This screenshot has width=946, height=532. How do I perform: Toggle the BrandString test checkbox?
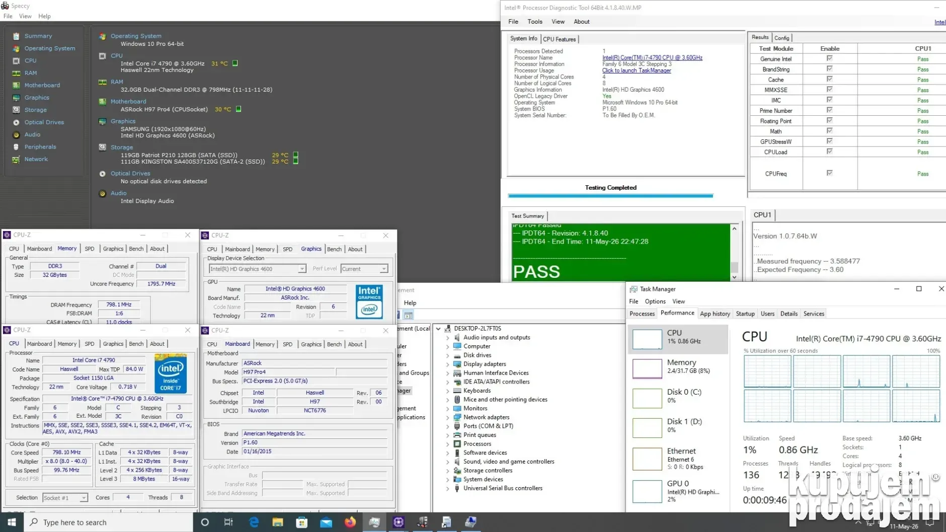(x=829, y=69)
